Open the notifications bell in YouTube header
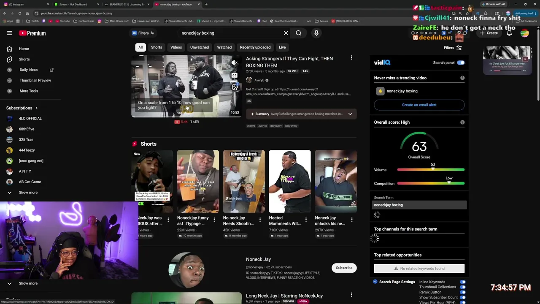 tap(509, 33)
